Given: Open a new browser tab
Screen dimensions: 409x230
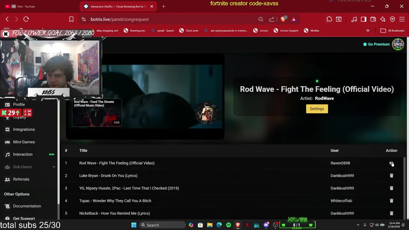Looking at the screenshot, I should pos(164,6).
